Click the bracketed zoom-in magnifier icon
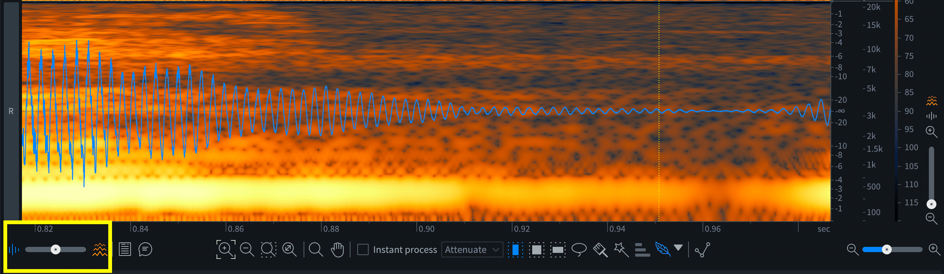This screenshot has height=274, width=944. click(x=226, y=249)
